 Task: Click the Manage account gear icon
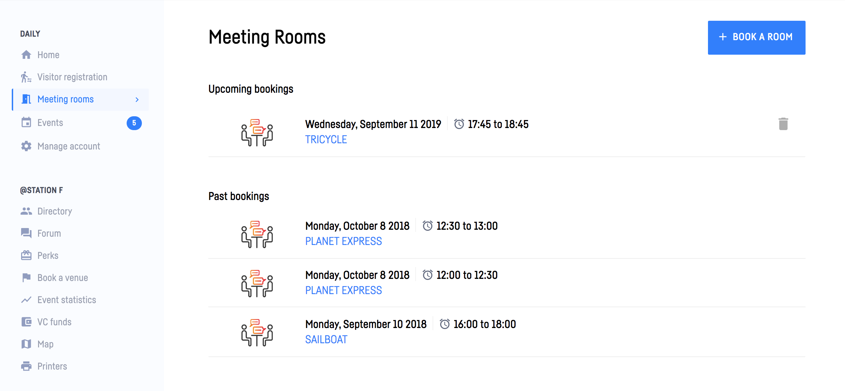coord(26,146)
